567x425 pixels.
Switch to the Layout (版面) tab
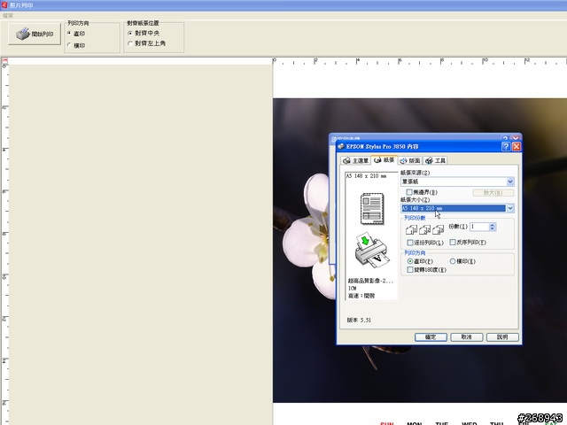[x=410, y=160]
